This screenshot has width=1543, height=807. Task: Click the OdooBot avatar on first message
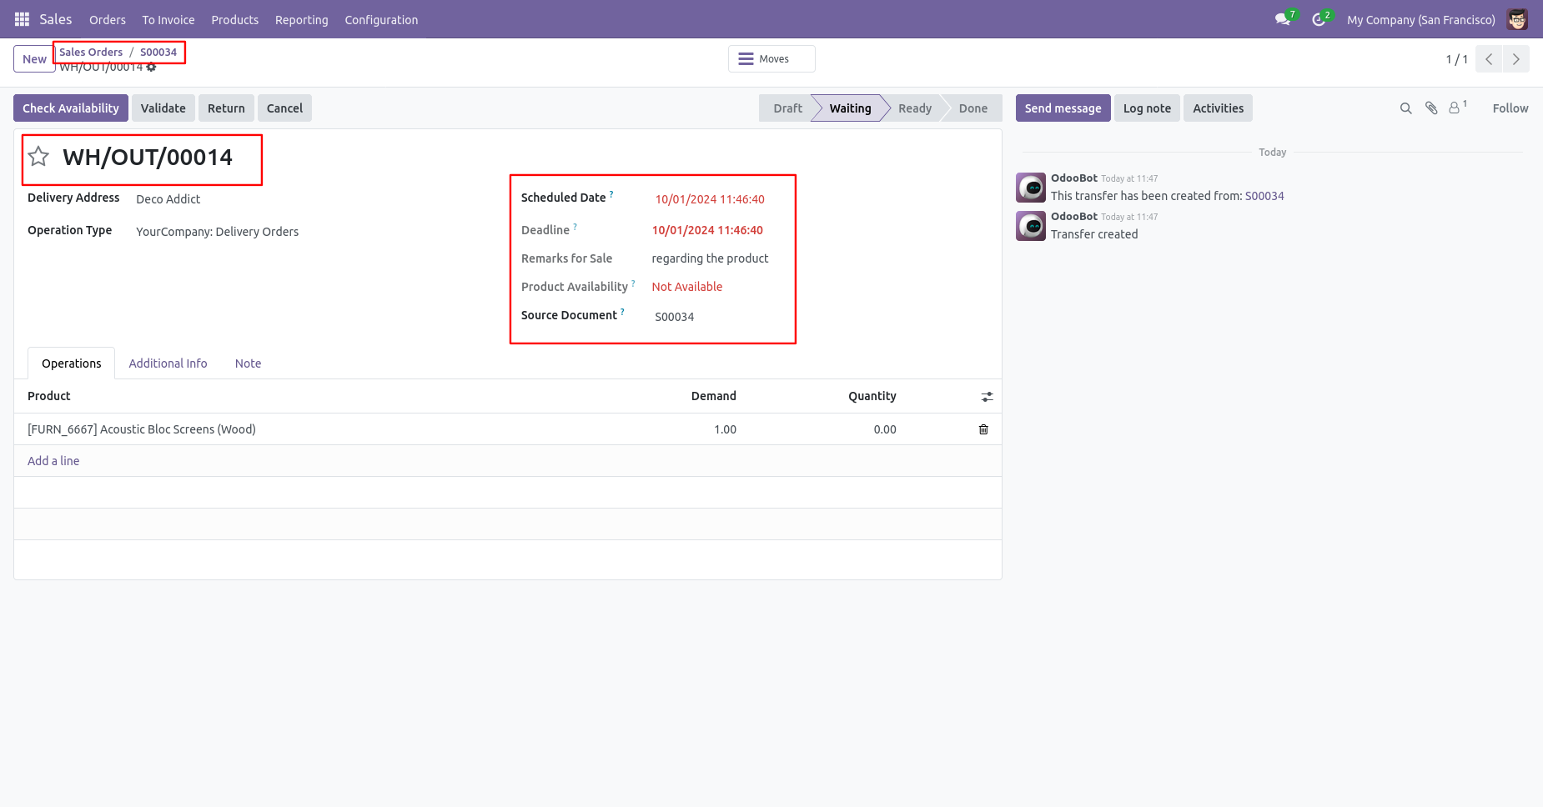(x=1031, y=188)
